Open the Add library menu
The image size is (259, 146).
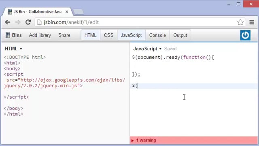[40, 35]
